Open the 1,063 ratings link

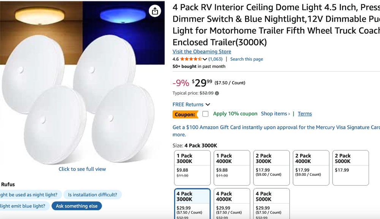click(x=215, y=59)
